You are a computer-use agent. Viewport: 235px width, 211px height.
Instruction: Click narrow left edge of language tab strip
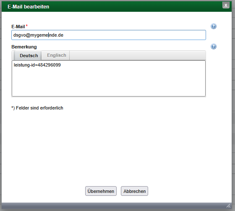click(13, 55)
